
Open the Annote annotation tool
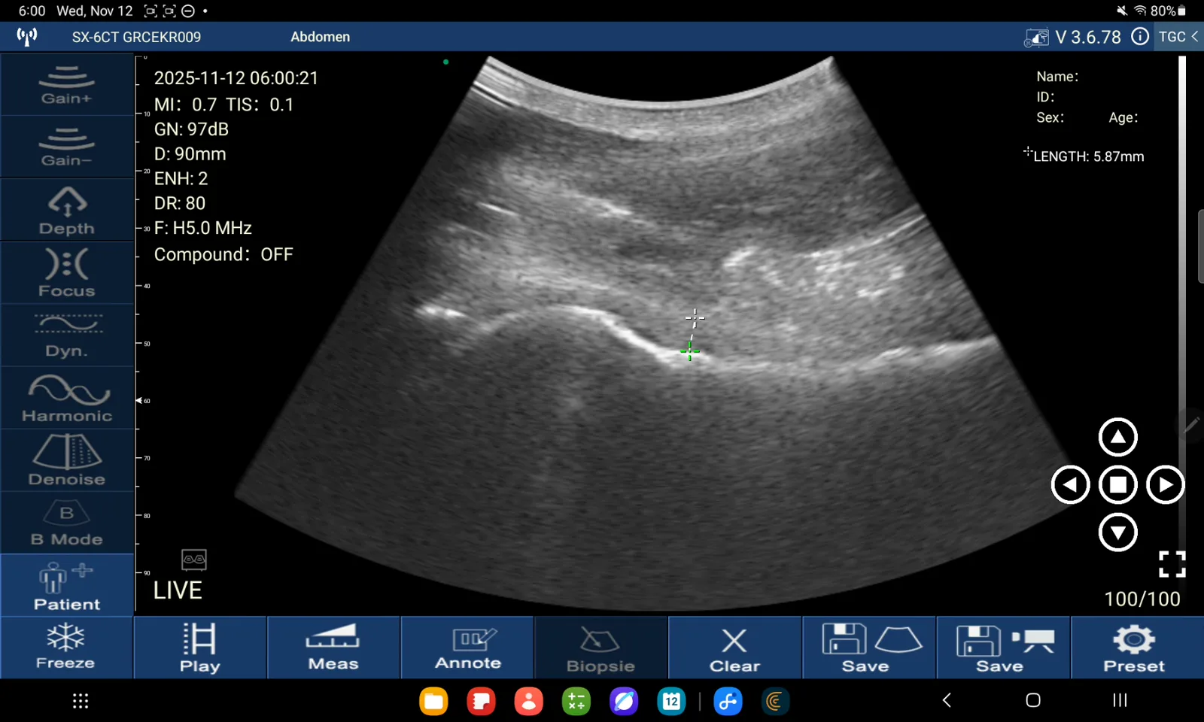467,648
